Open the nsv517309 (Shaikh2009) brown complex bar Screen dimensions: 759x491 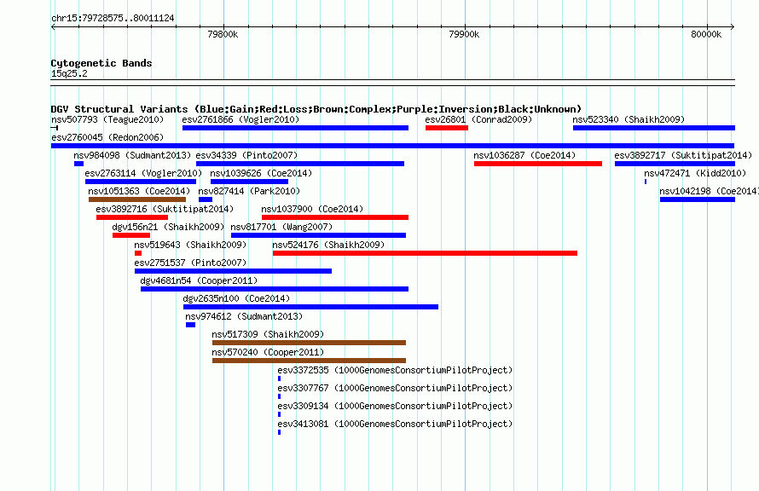pos(309,343)
